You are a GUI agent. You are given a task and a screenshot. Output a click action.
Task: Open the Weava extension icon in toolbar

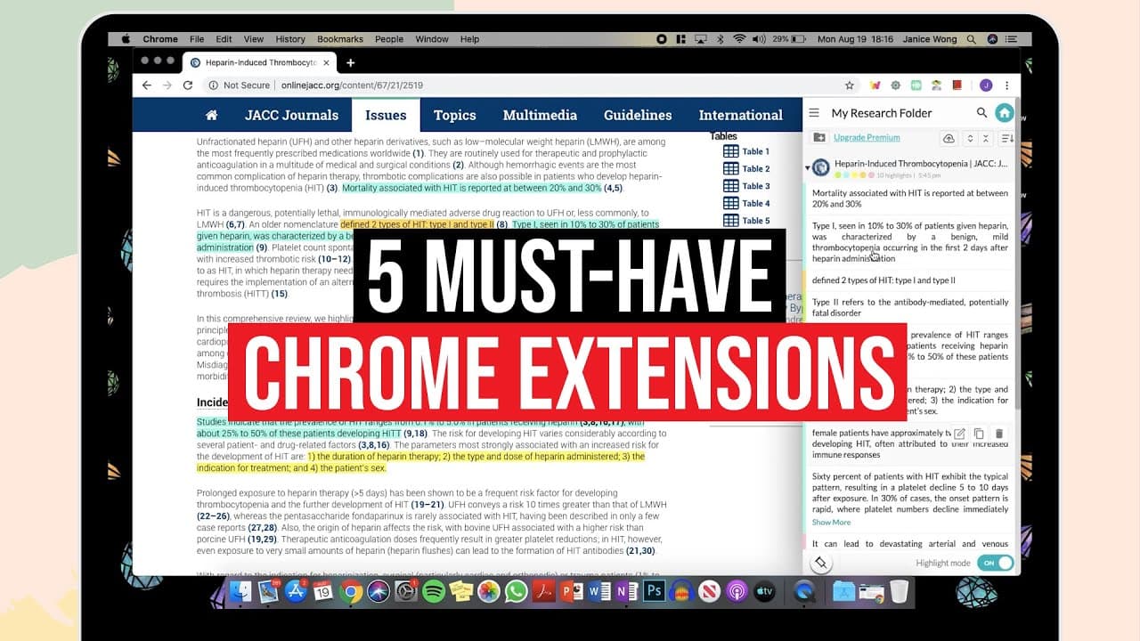tap(875, 85)
